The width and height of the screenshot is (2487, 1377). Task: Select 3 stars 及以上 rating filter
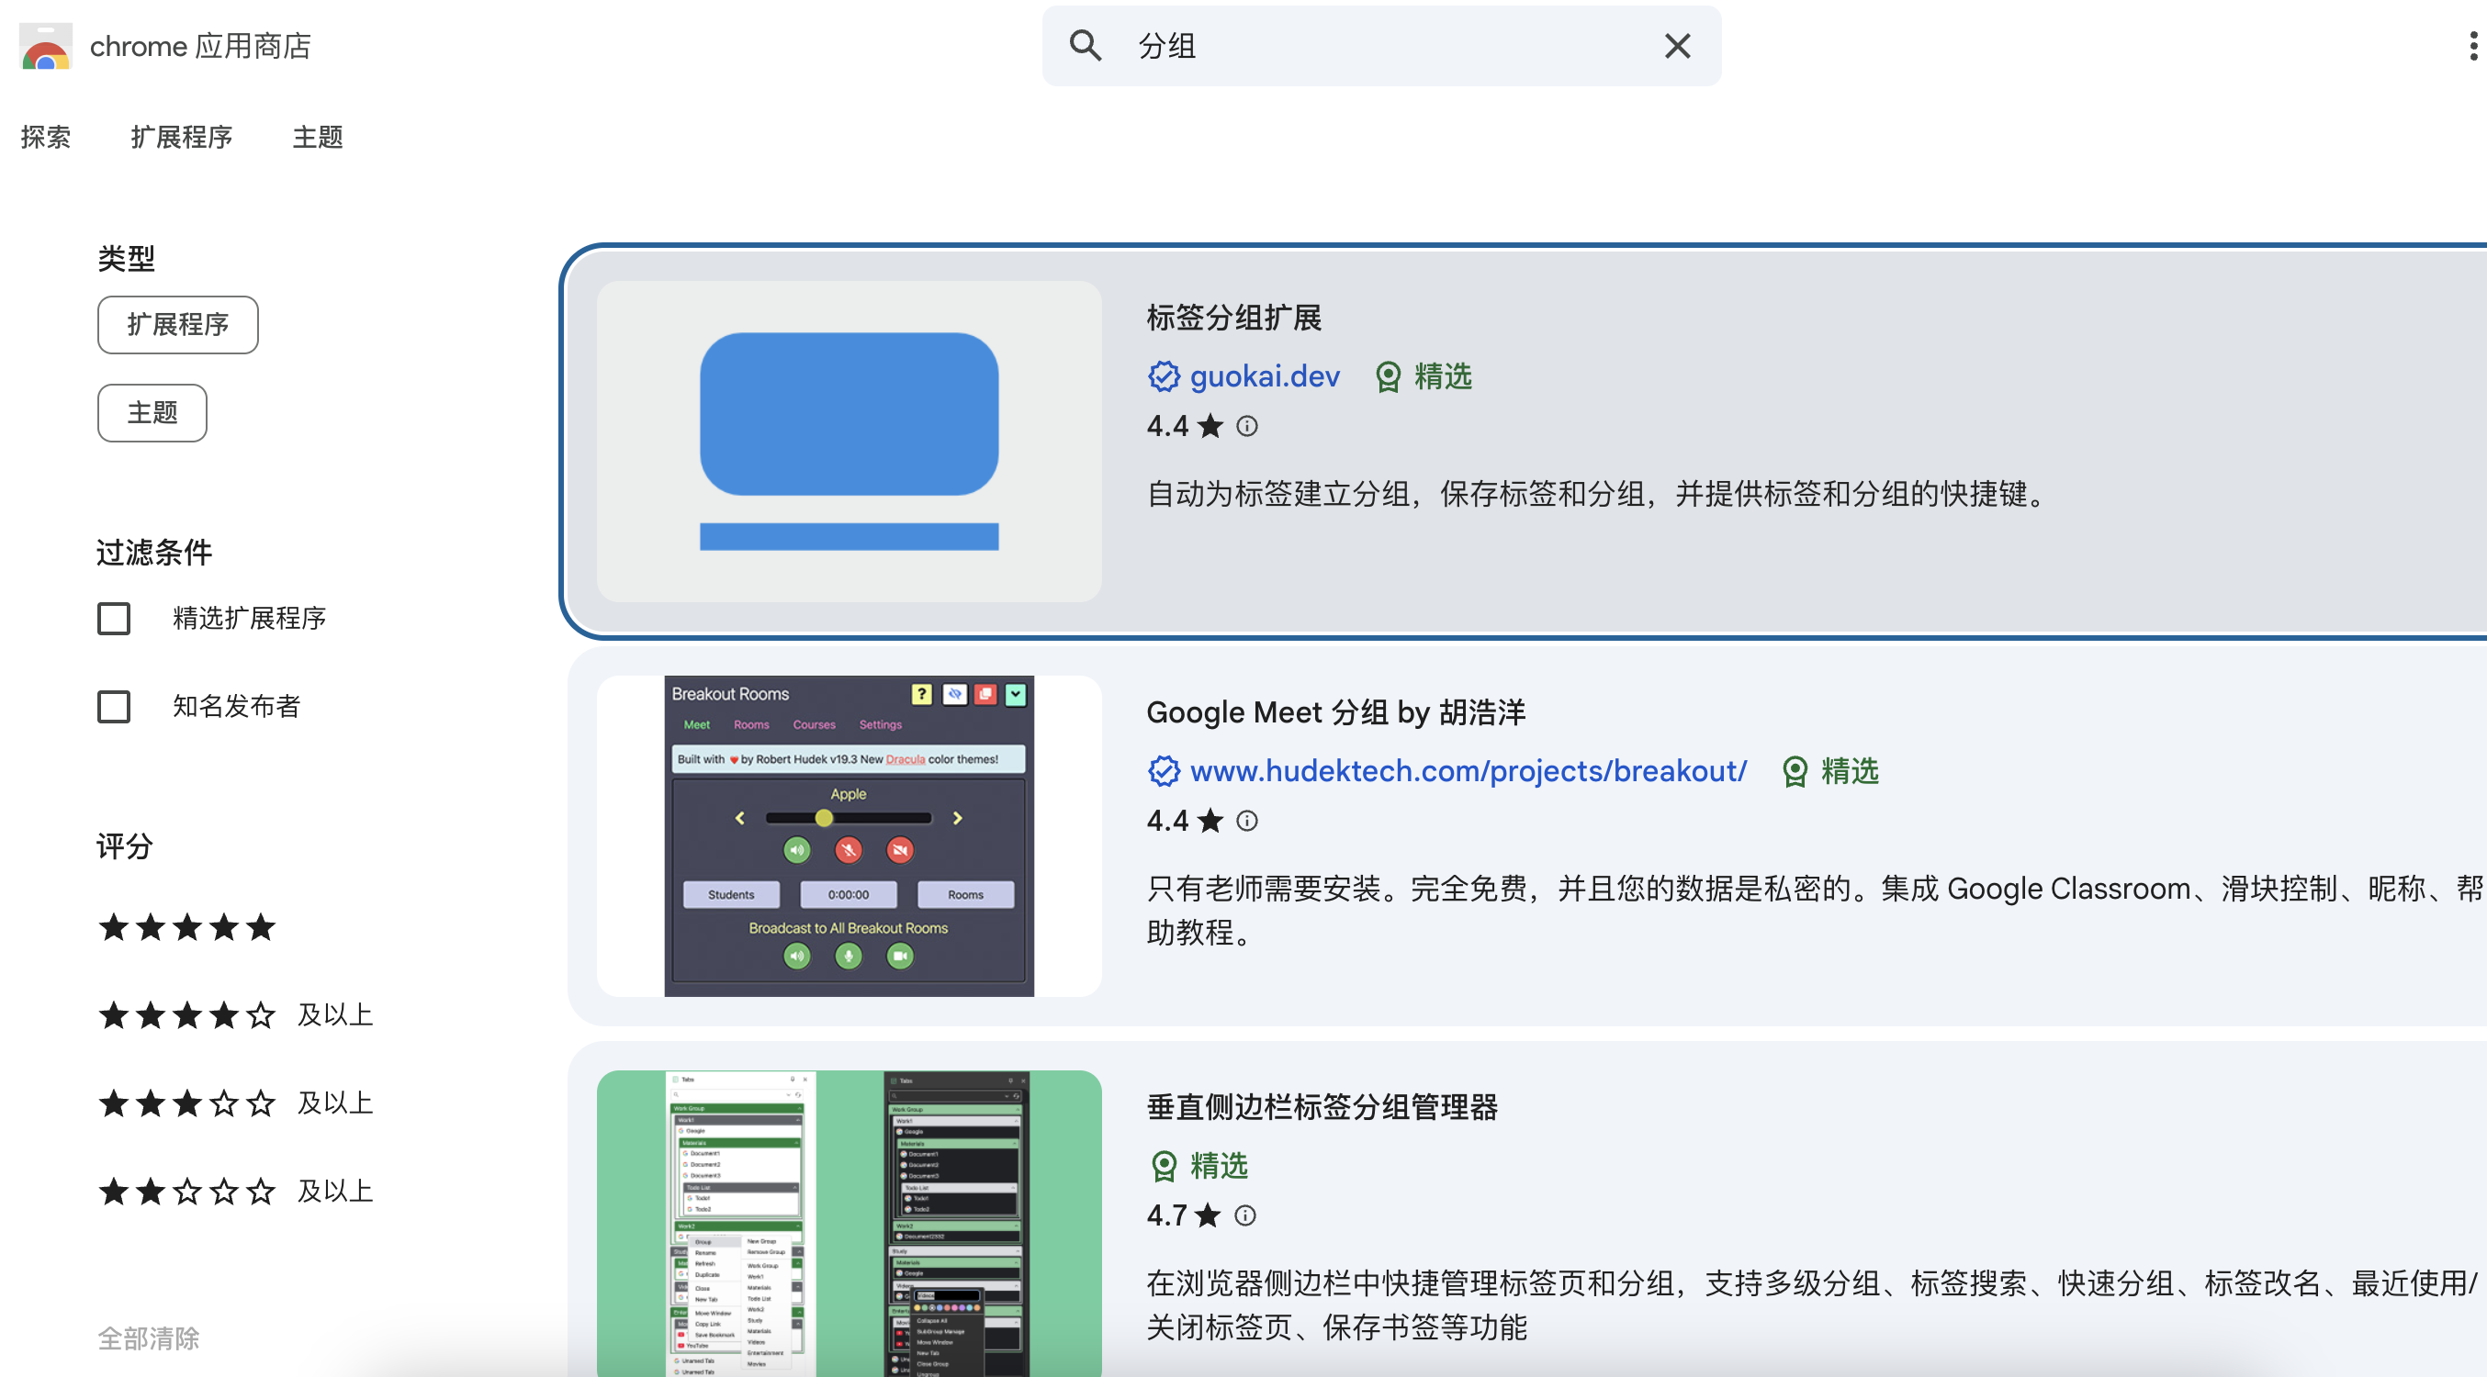234,1103
